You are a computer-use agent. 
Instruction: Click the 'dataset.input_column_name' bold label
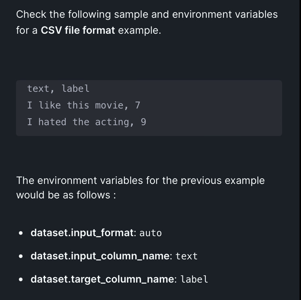pyautogui.click(x=100, y=256)
